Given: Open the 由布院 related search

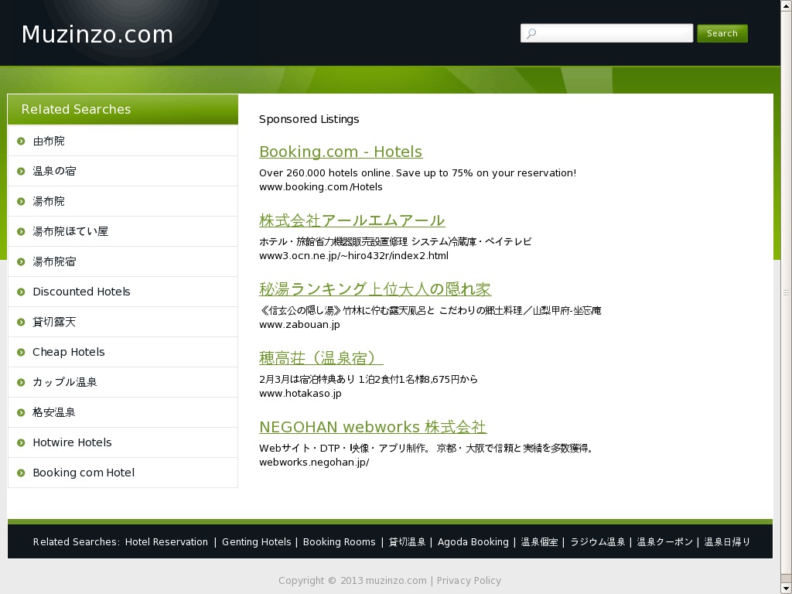Looking at the screenshot, I should 49,141.
